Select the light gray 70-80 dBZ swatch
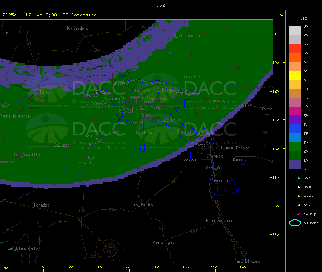Viewport: 322px width, 272px height. pos(295,31)
